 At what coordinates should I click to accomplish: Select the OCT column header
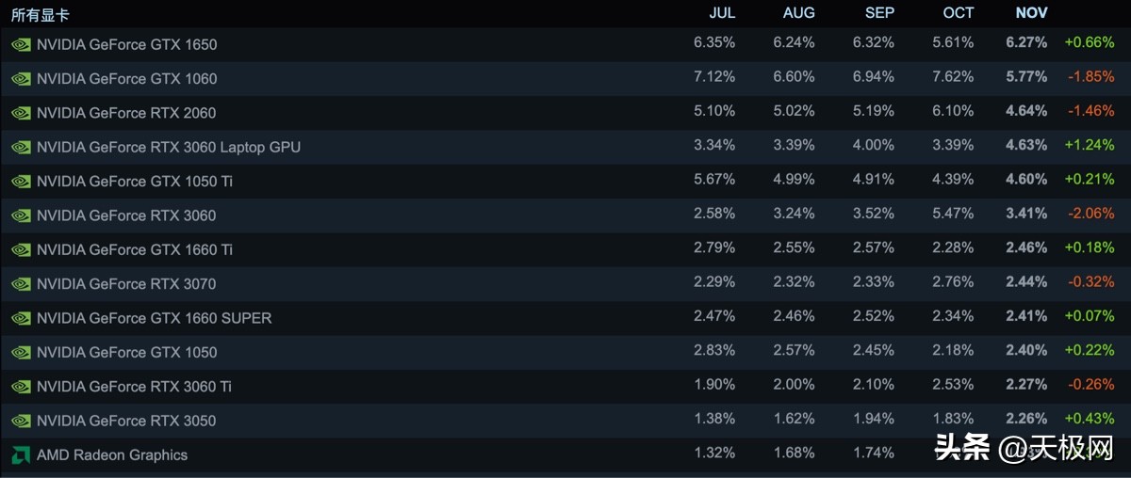coord(958,13)
